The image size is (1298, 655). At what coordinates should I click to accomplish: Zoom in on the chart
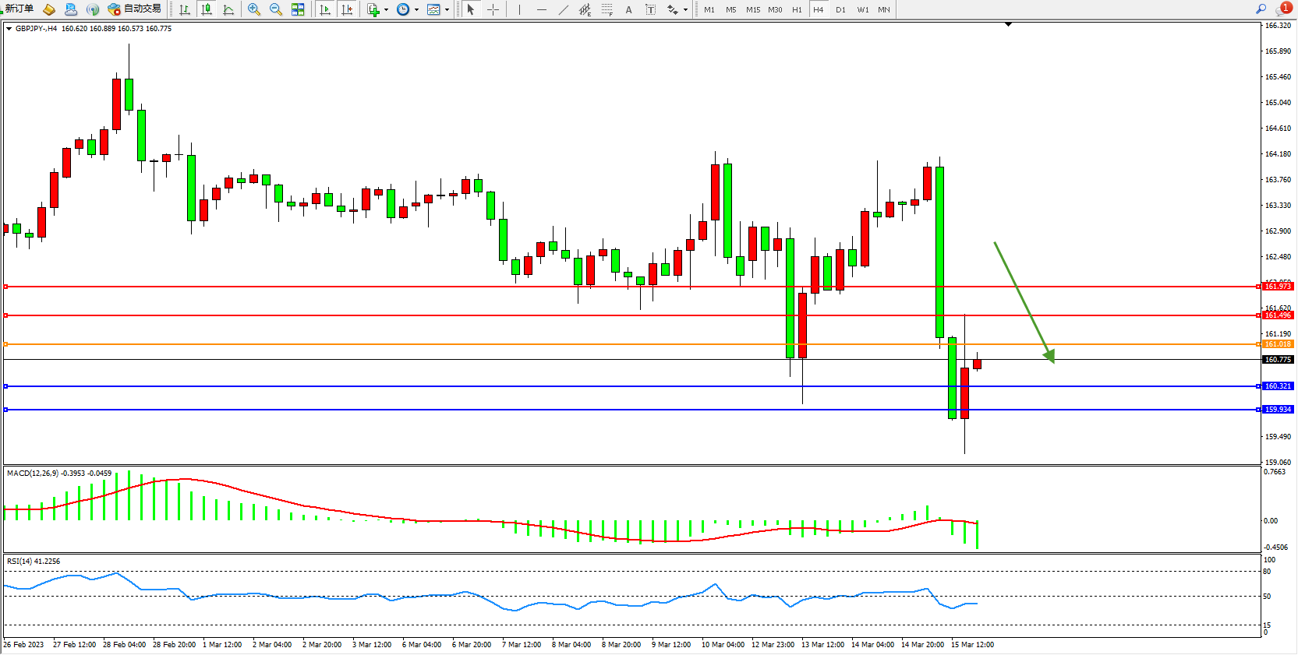253,9
